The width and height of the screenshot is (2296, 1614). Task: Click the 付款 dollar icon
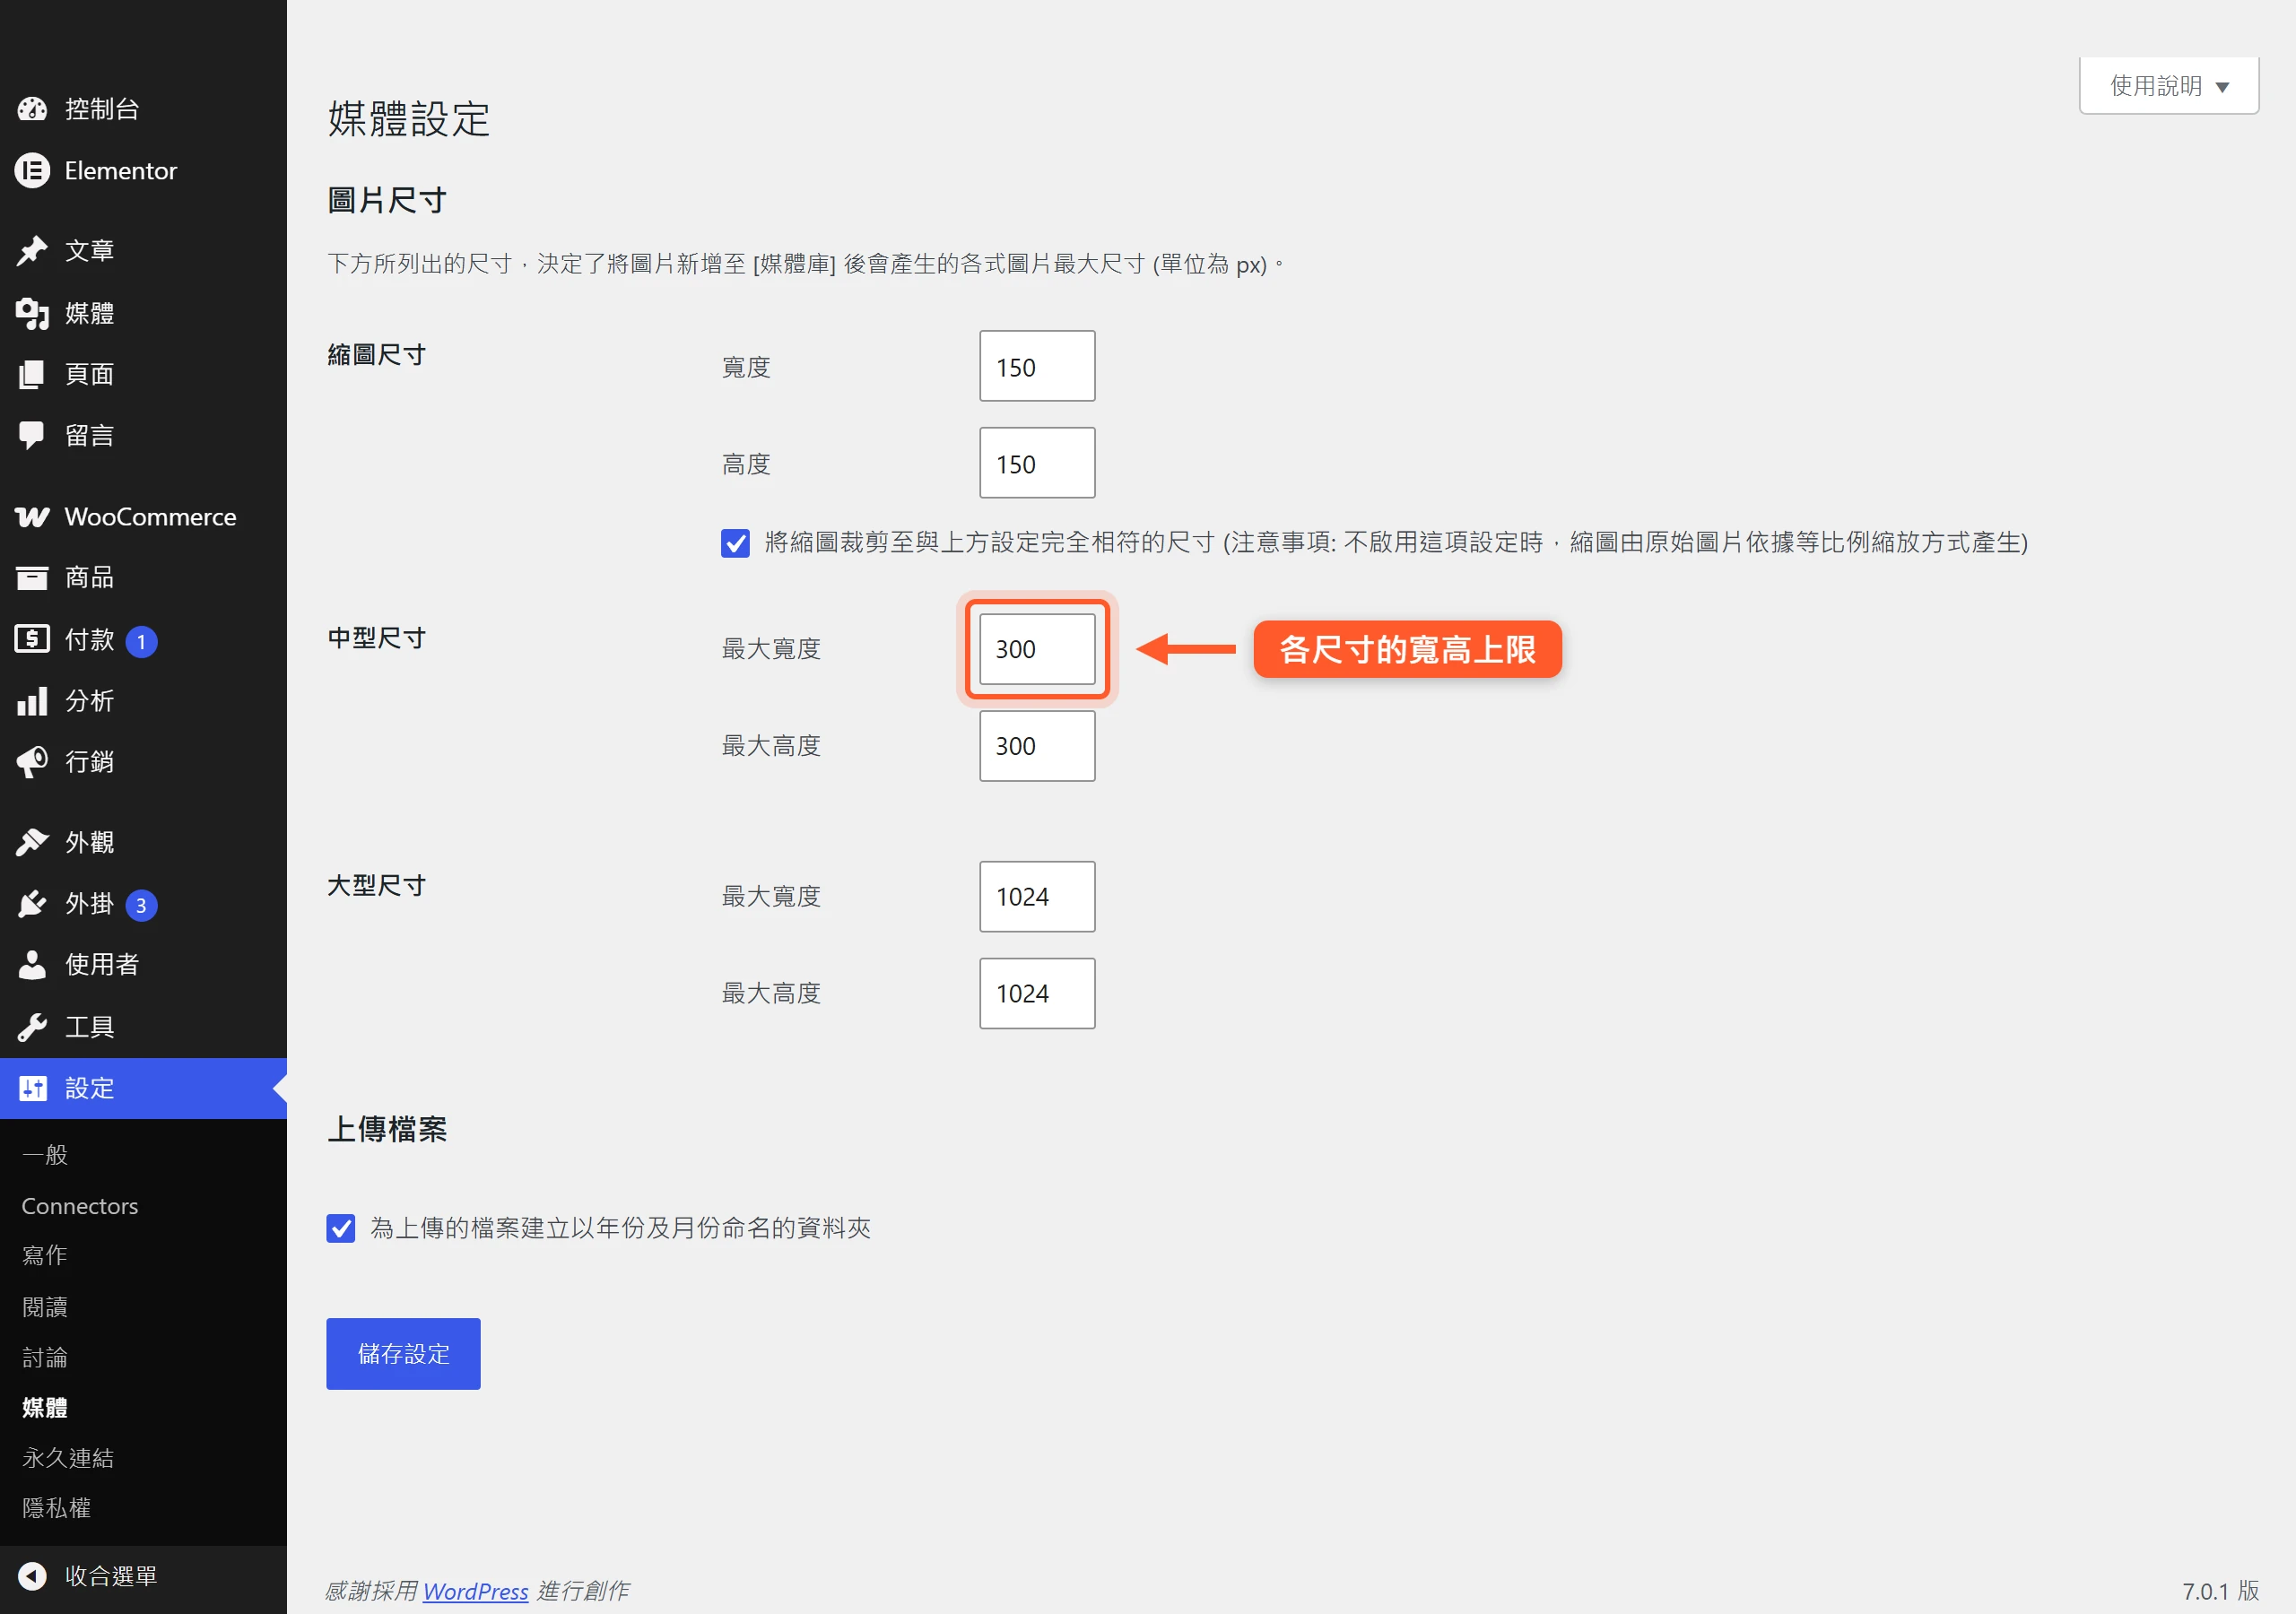click(x=32, y=639)
